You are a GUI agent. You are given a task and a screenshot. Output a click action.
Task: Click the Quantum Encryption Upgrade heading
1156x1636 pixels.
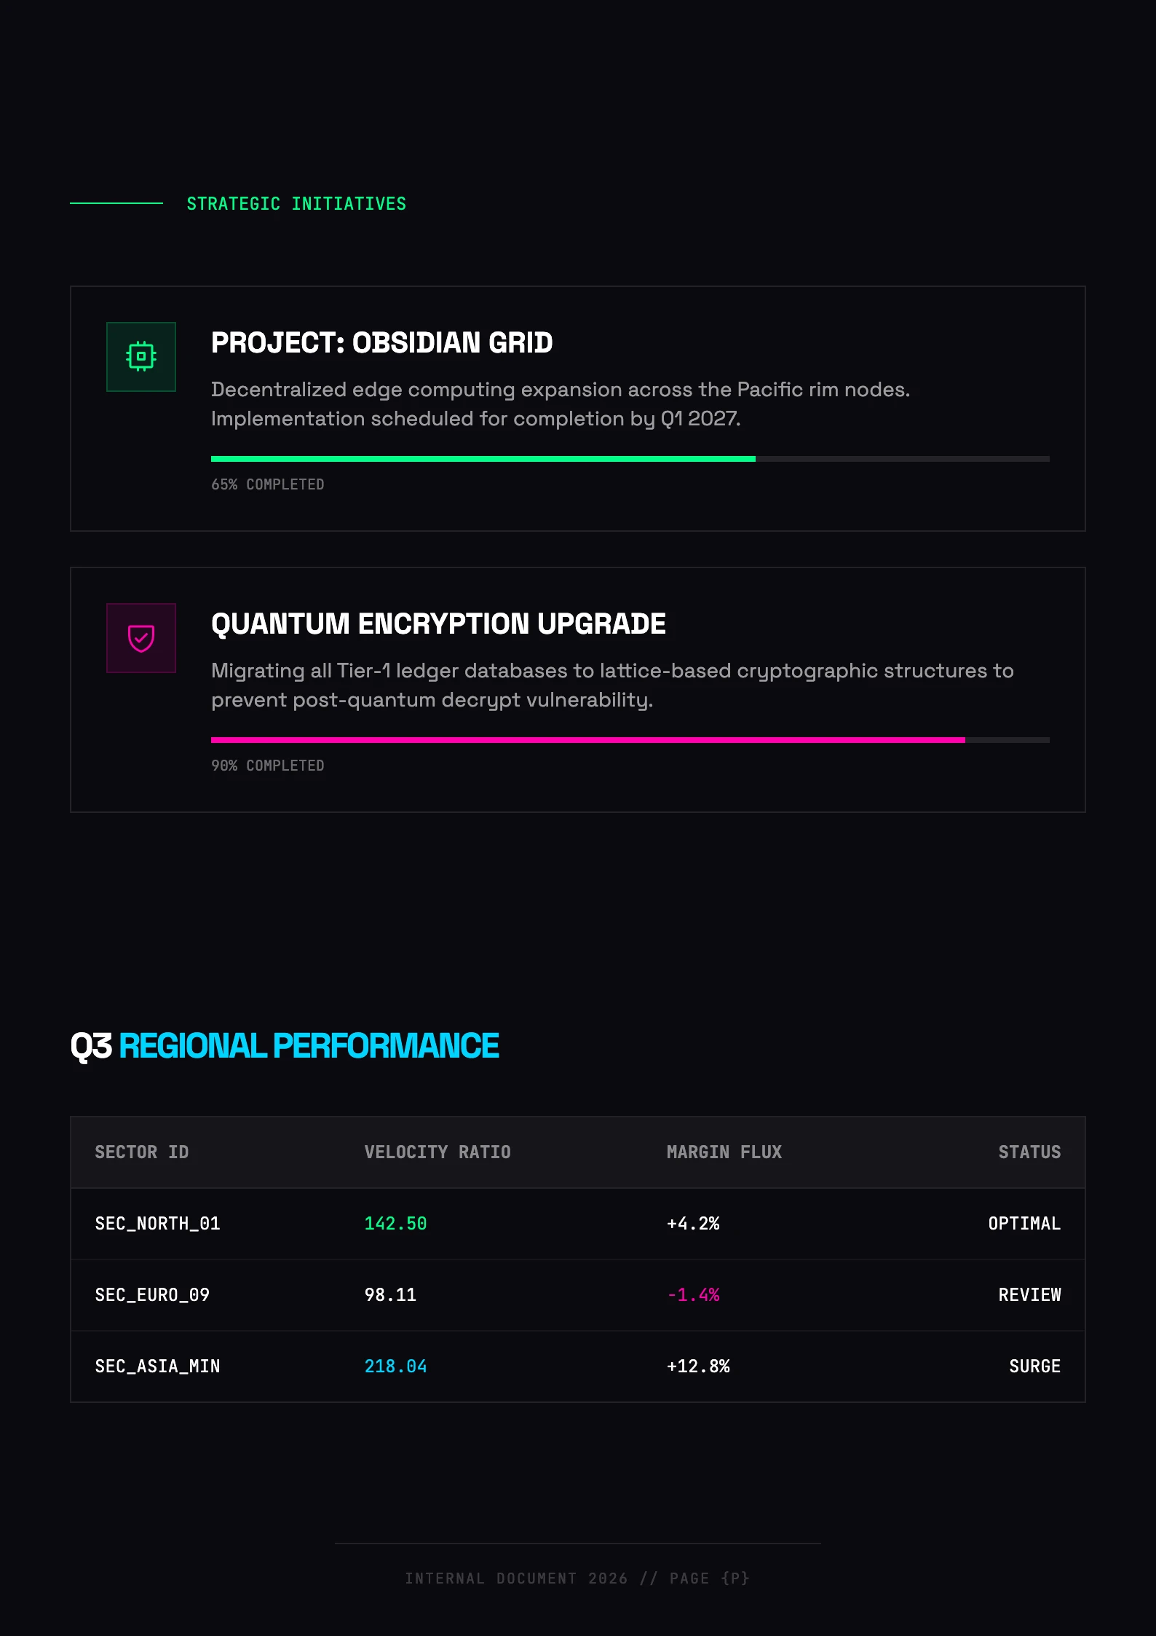pos(438,624)
